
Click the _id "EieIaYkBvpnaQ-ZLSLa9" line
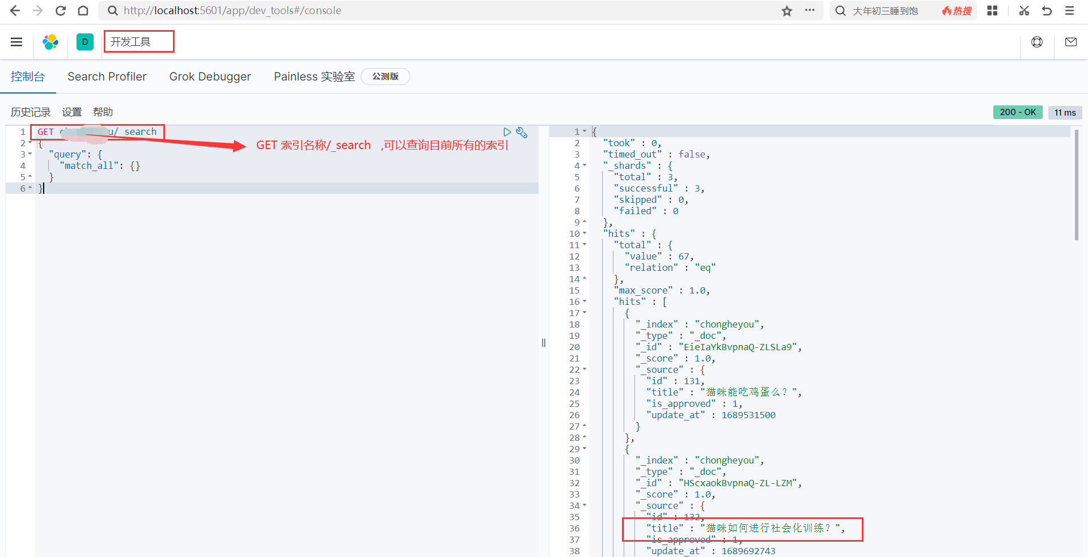(x=718, y=347)
